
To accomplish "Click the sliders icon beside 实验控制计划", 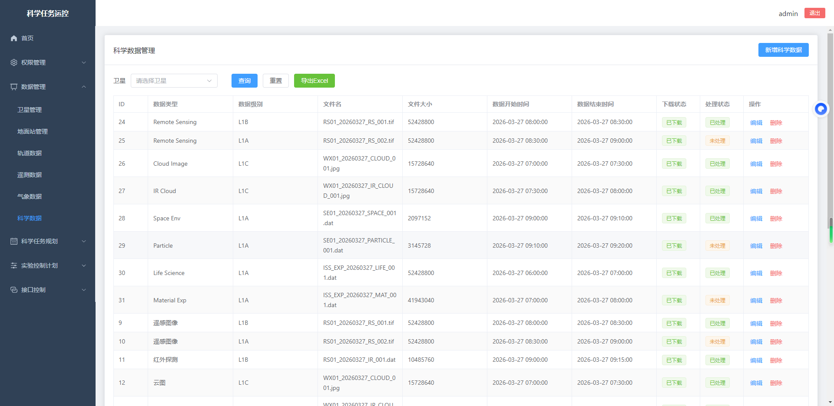I will (x=14, y=265).
